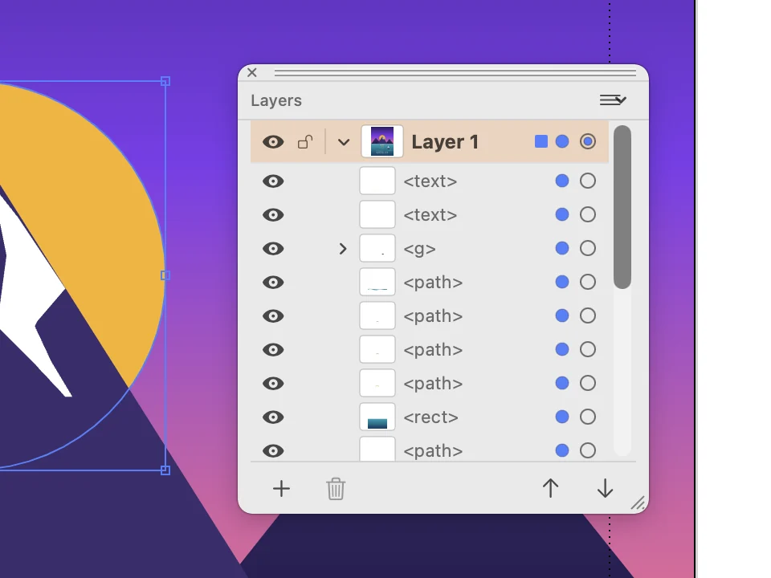Move the layer up with up arrow

[x=550, y=488]
